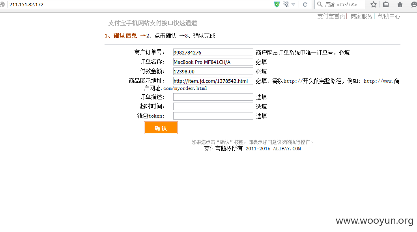This screenshot has width=417, height=232.
Task: Click the 商户订单号 input field
Action: pyautogui.click(x=213, y=52)
